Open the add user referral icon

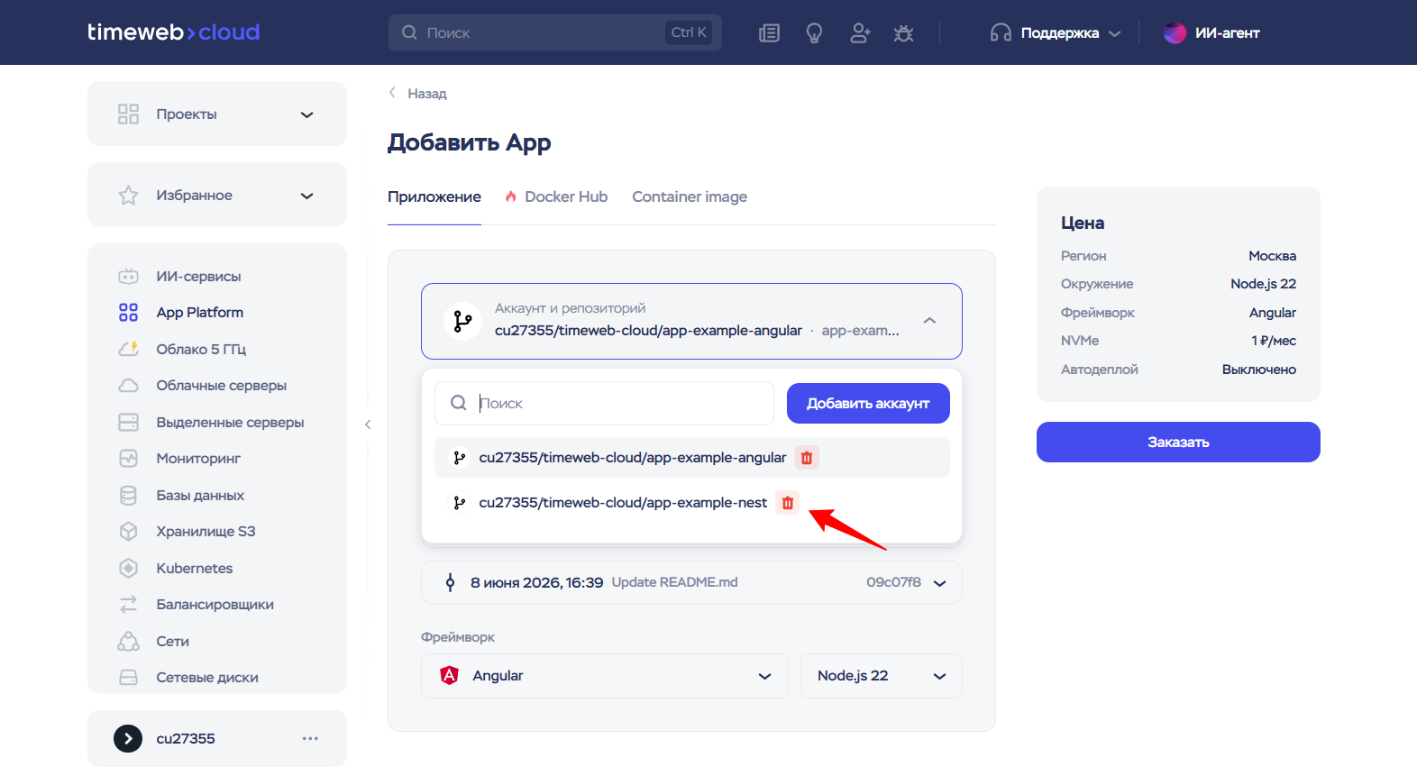[860, 33]
